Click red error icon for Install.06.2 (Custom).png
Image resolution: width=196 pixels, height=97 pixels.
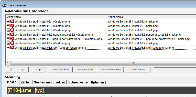point(12,26)
